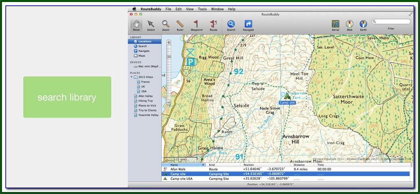
Task: Switch to Aerial map view
Action: pos(335,24)
